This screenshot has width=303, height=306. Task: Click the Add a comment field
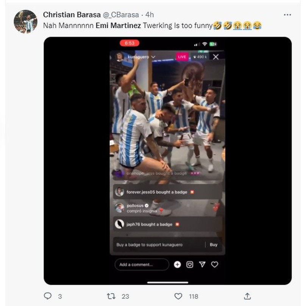(142, 264)
